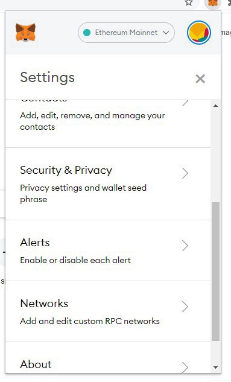231x382 pixels.
Task: Click 'Add, edit, remove, and manage your contacts'
Action: click(92, 121)
